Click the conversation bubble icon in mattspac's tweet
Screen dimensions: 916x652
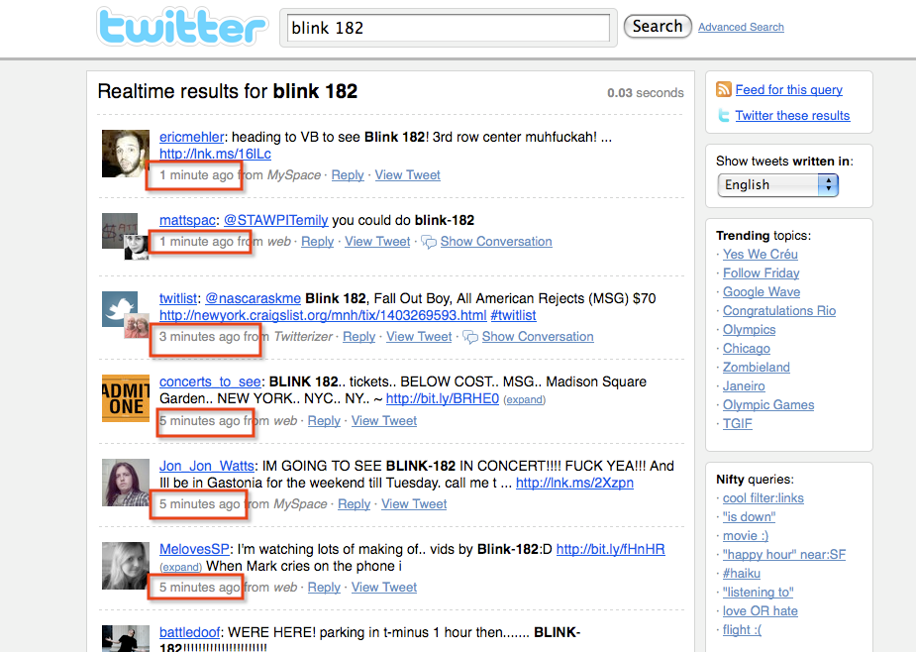tap(429, 242)
